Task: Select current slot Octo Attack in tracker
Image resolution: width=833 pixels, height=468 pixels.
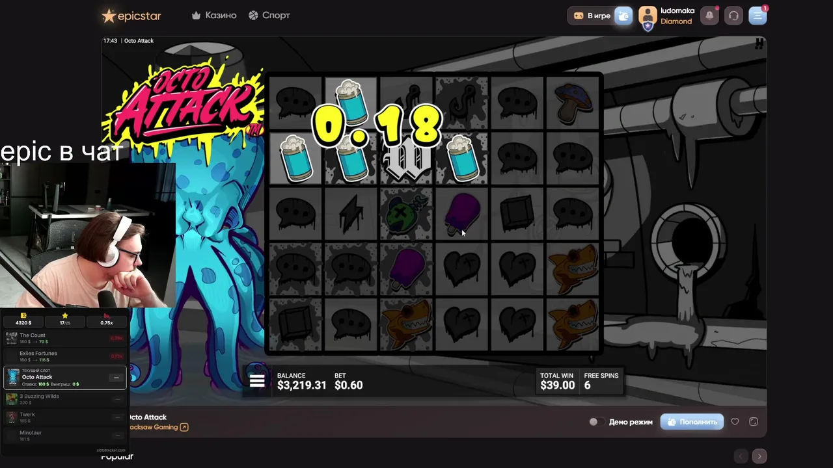Action: [65, 378]
